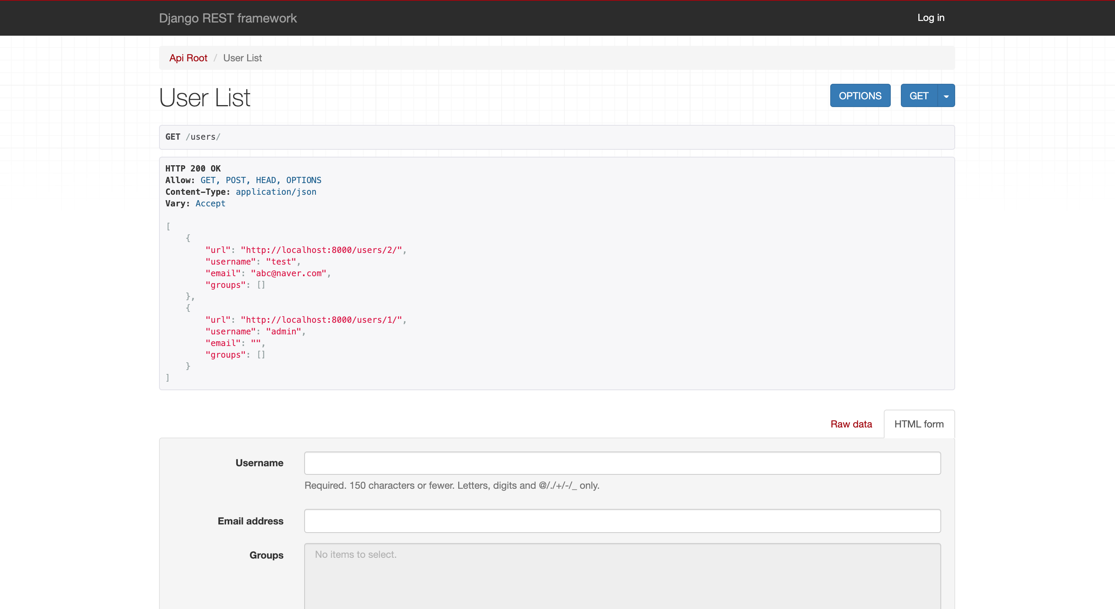Click the GET /users/ request line

coord(193,137)
